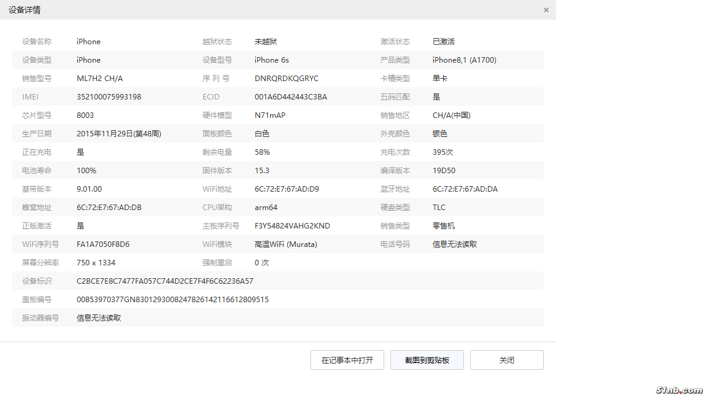Click the cellular address ending in AD:DB

coord(109,208)
